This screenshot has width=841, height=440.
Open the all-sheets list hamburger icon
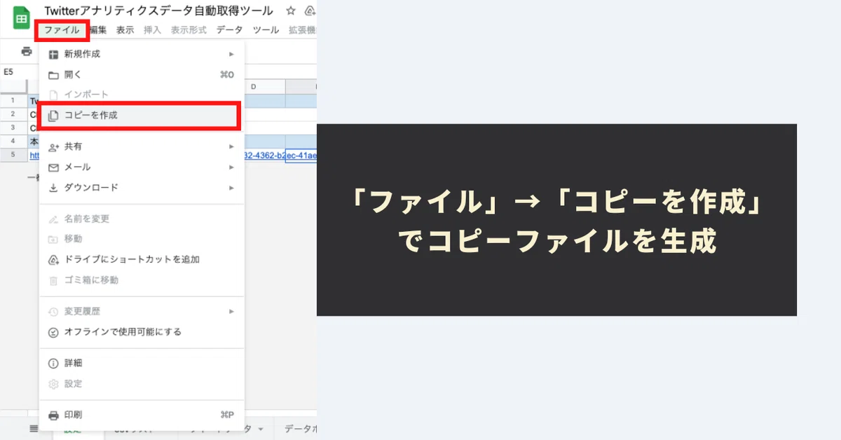point(34,429)
